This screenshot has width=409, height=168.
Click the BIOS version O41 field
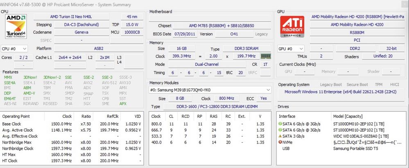(234, 34)
